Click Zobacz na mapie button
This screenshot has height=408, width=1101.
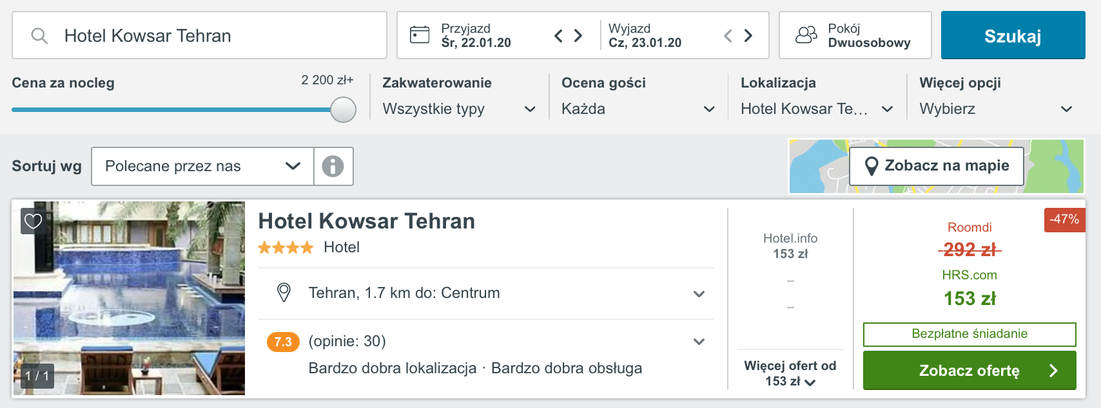[x=936, y=166]
